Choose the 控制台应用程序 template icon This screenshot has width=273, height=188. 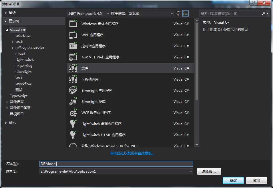73,46
